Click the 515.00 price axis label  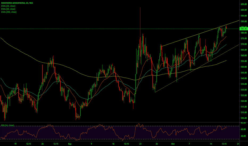pos(244,107)
